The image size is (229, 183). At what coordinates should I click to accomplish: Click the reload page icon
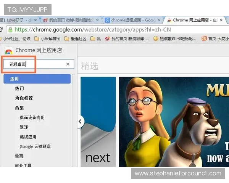pyautogui.click(x=2, y=29)
